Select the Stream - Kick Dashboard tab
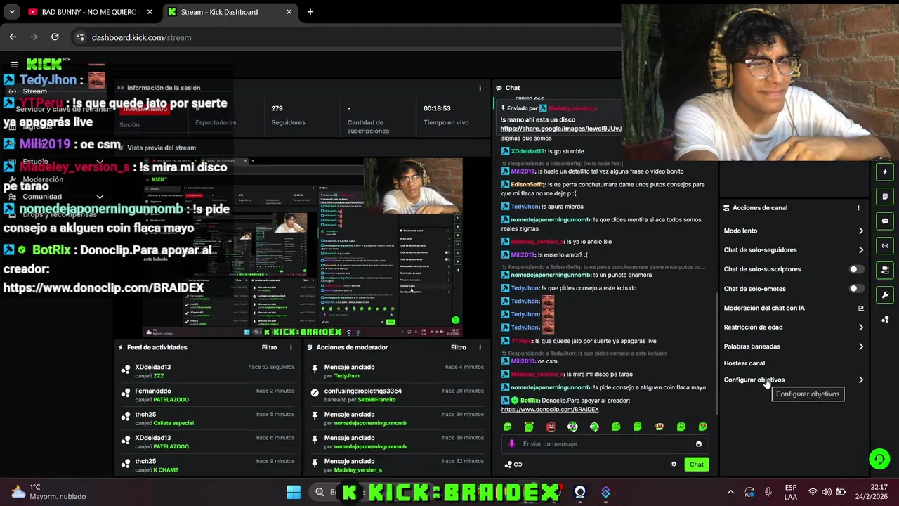The width and height of the screenshot is (899, 506). [x=230, y=12]
